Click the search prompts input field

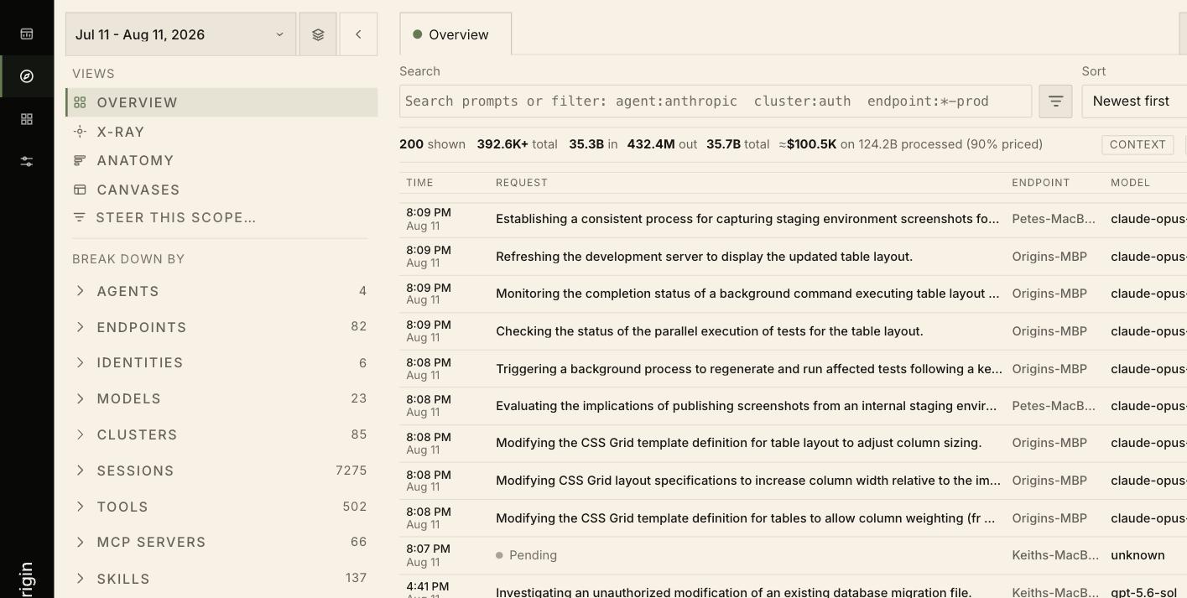tap(716, 101)
